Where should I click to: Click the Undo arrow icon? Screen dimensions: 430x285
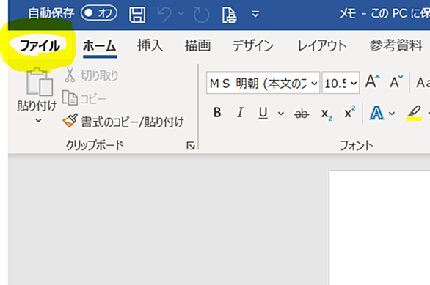click(165, 14)
